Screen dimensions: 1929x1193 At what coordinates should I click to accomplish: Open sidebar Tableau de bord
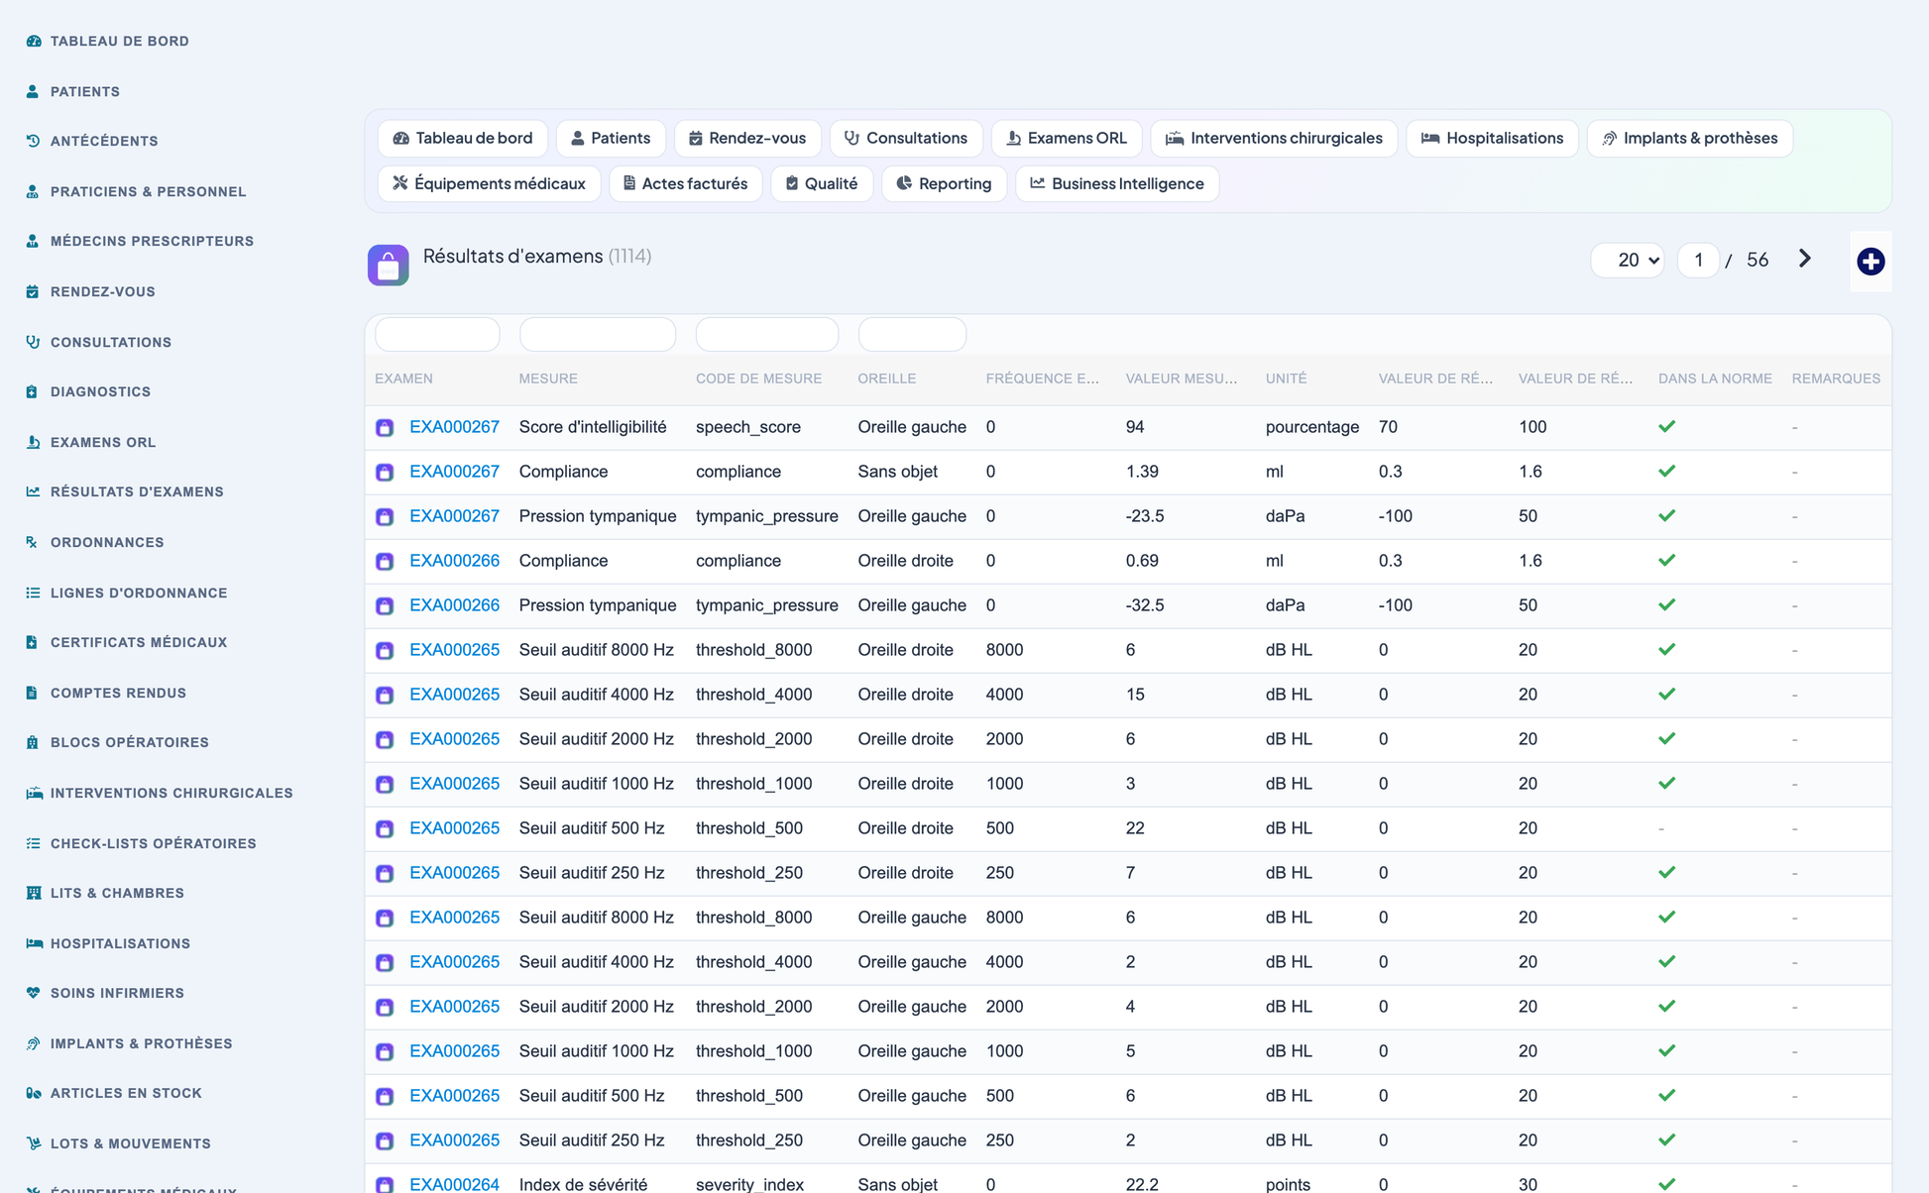(x=108, y=41)
